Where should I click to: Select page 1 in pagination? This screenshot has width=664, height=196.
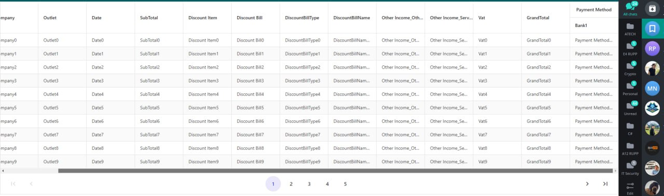click(273, 184)
